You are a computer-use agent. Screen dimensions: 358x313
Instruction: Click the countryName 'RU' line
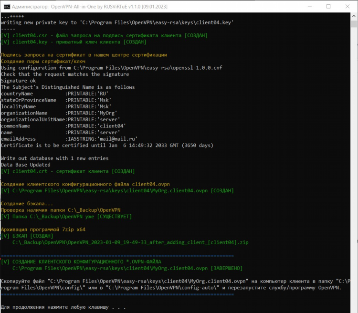click(x=54, y=94)
